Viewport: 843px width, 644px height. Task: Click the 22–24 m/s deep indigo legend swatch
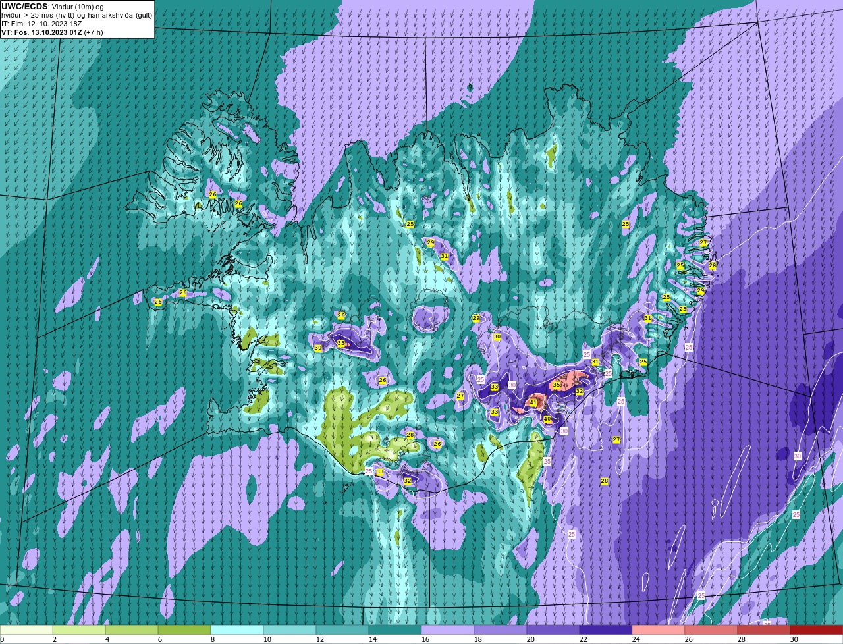point(606,630)
